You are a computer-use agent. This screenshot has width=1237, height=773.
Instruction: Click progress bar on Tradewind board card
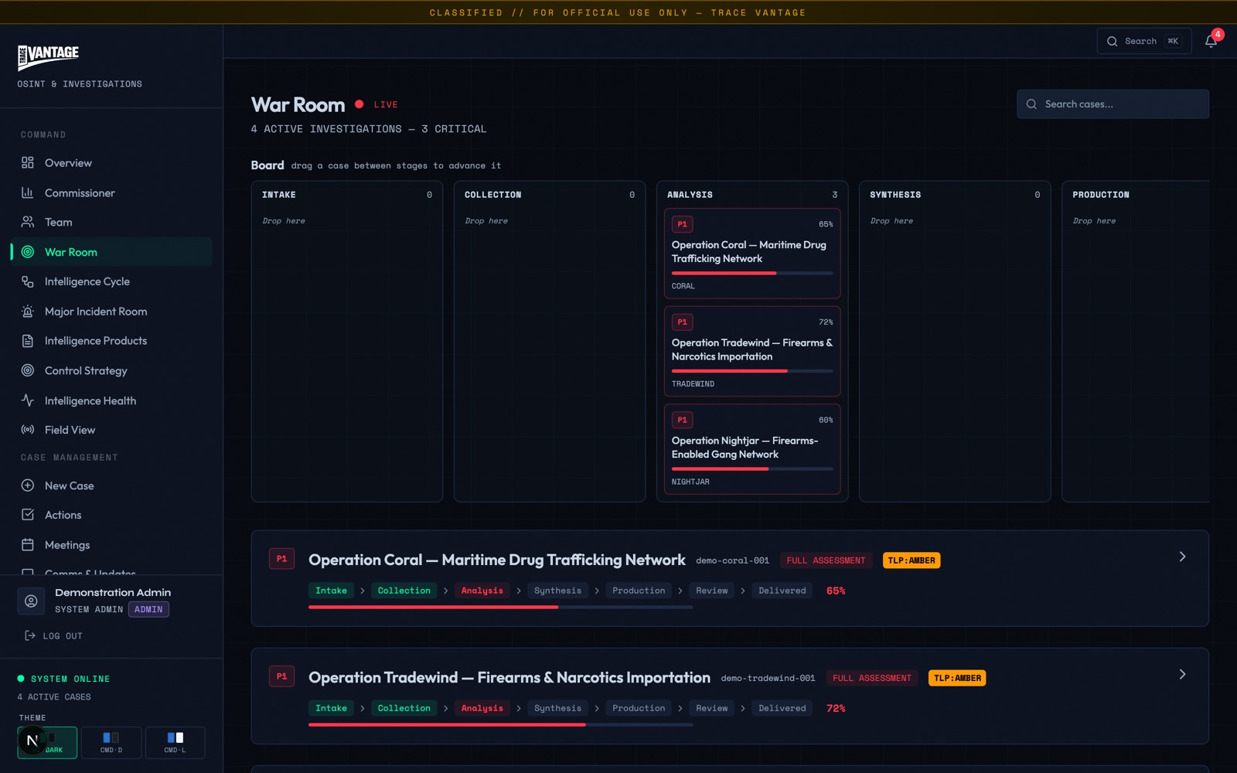(752, 371)
